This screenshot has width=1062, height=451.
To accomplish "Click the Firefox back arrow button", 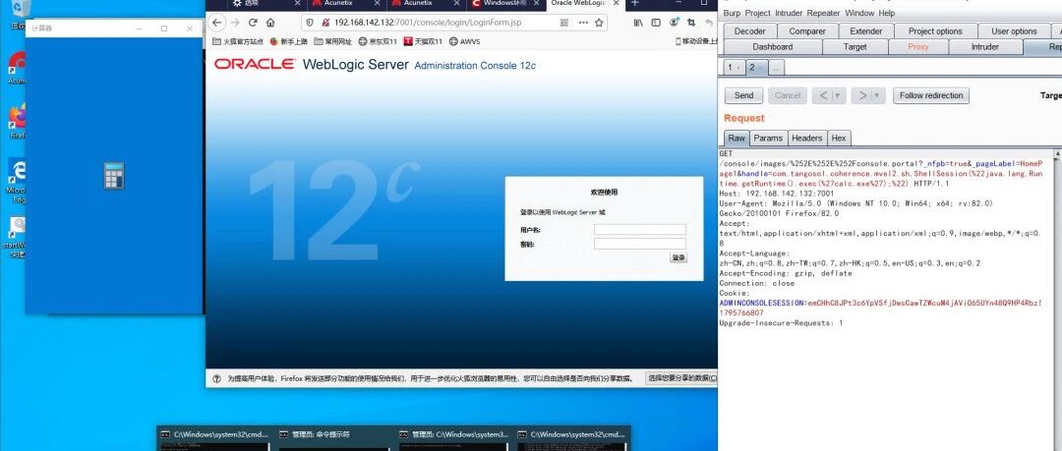I will pyautogui.click(x=216, y=23).
